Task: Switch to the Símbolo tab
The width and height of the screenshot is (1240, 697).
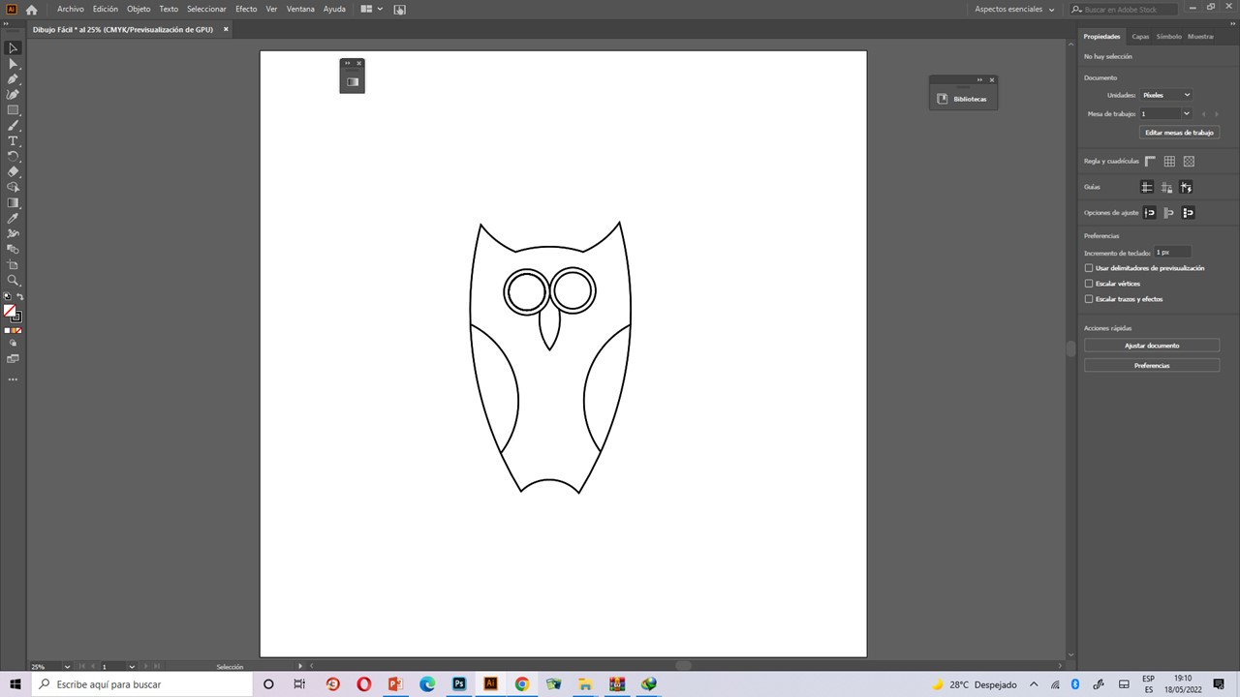Action: pyautogui.click(x=1169, y=37)
